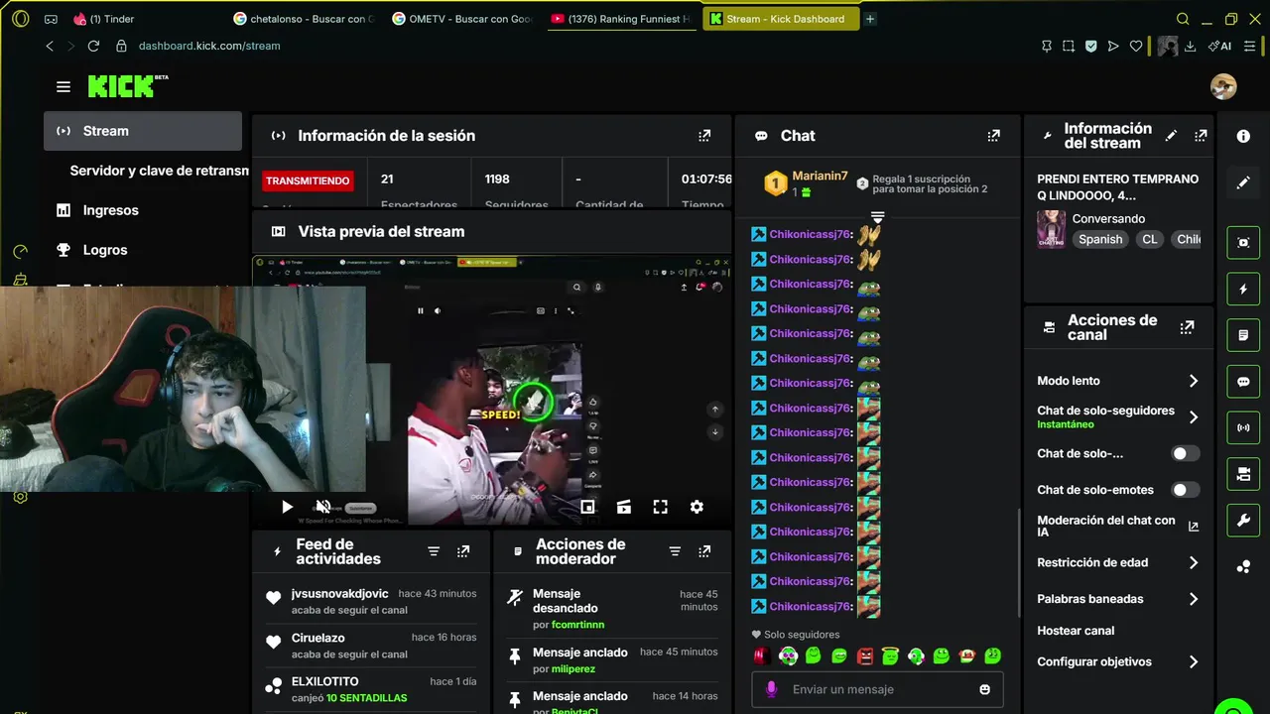This screenshot has width=1270, height=714.
Task: Play the stream preview
Action: pos(287,507)
